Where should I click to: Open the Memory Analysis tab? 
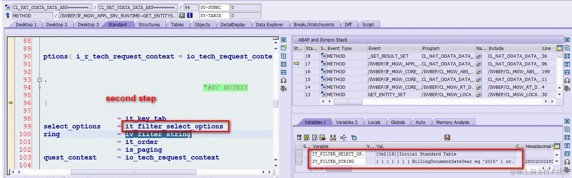pyautogui.click(x=452, y=122)
